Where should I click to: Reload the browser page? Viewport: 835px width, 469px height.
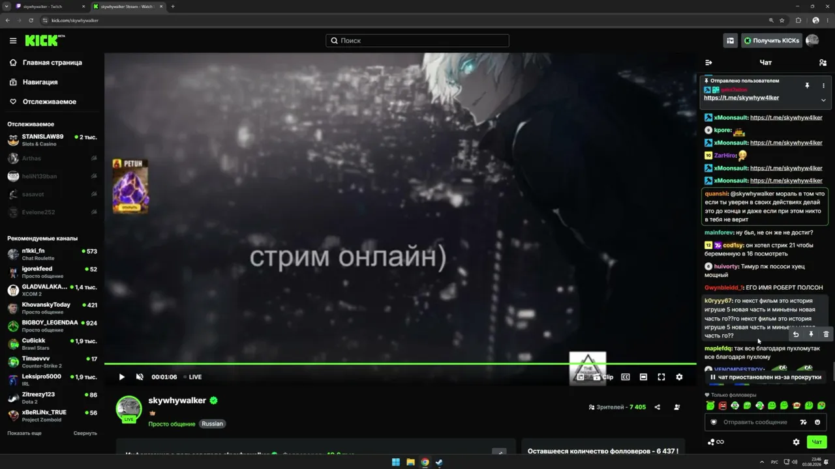(x=31, y=20)
